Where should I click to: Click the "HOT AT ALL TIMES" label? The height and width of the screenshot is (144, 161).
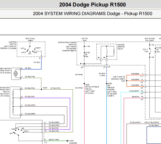click(x=30, y=40)
